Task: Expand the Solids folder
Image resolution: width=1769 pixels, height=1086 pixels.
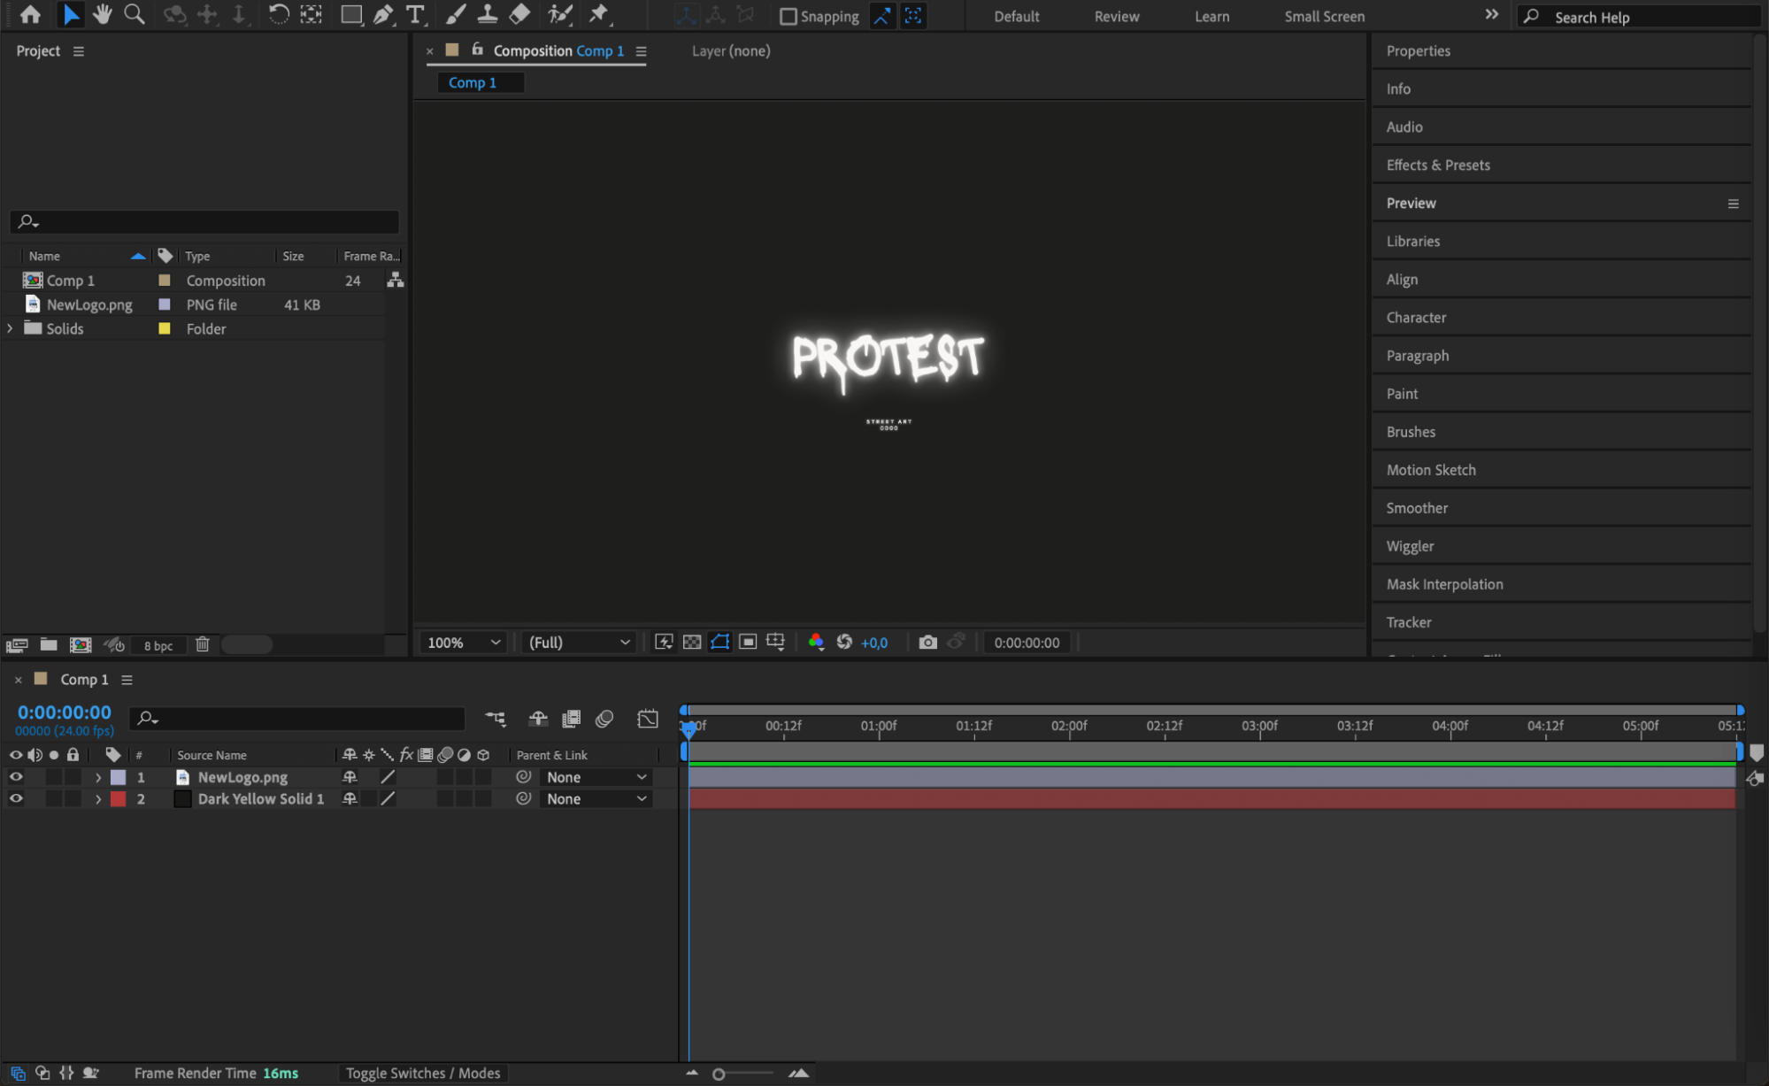Action: tap(10, 328)
